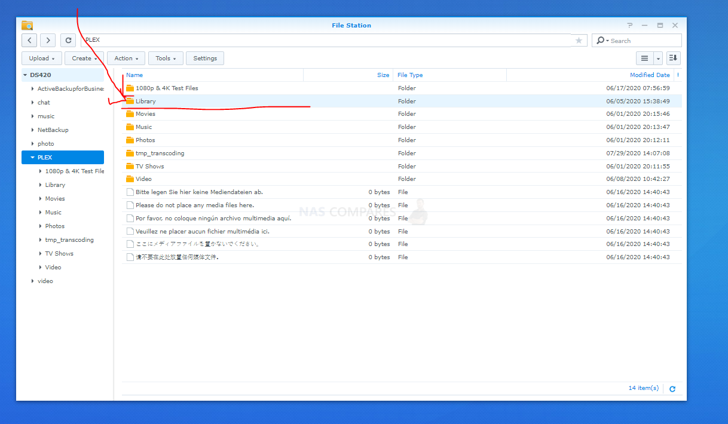Open the help question mark
This screenshot has width=728, height=424.
pos(629,25)
